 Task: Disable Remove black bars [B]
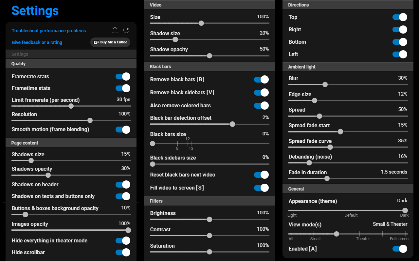(261, 79)
